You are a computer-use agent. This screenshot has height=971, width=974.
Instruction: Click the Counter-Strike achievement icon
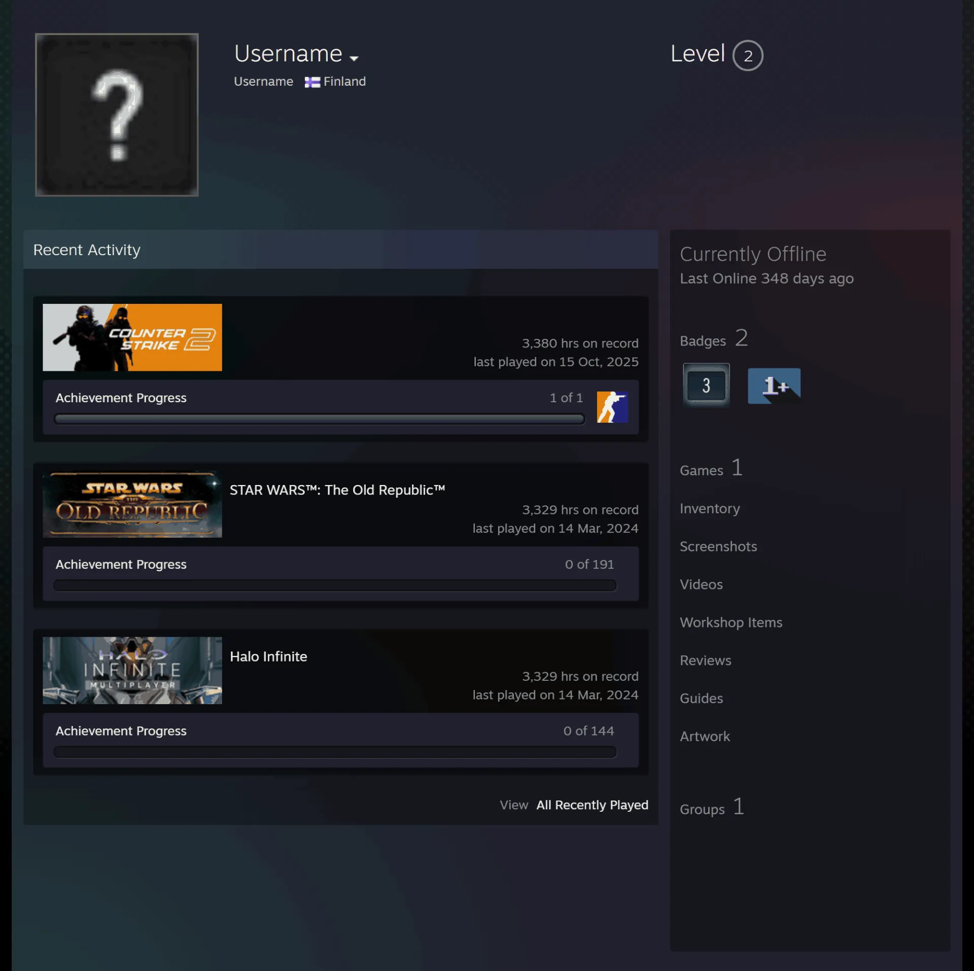pyautogui.click(x=612, y=407)
